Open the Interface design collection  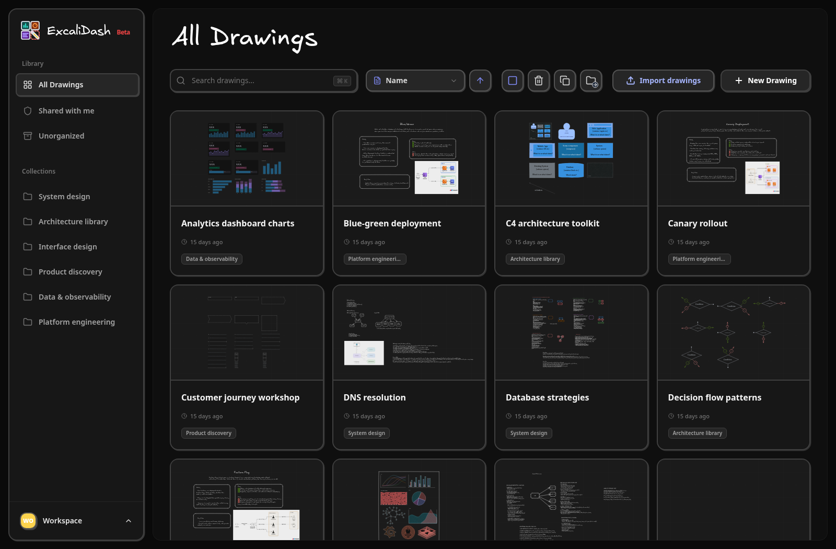coord(77,247)
